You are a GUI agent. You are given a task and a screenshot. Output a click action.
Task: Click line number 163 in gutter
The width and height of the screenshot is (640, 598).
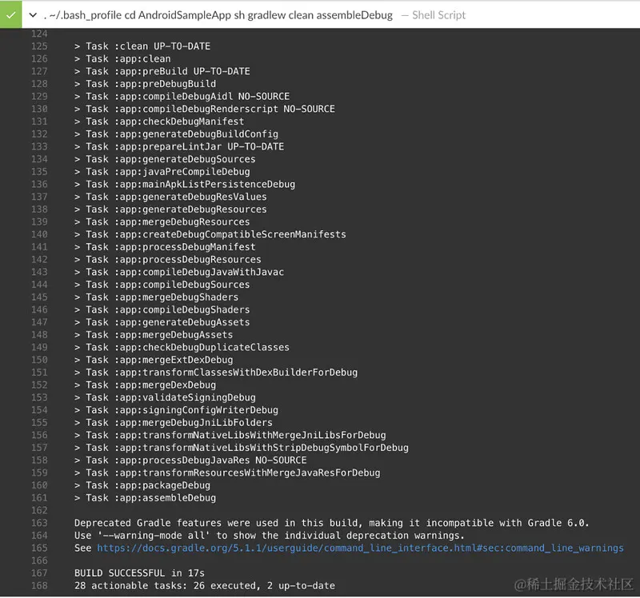39,523
